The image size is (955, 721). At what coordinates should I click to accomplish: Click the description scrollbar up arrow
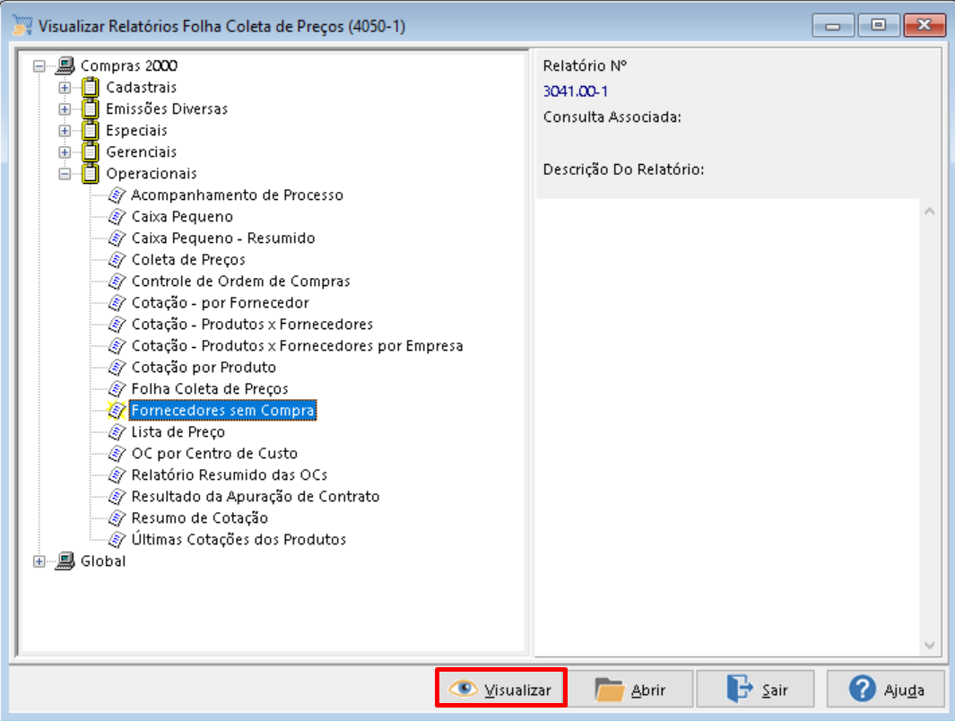929,212
